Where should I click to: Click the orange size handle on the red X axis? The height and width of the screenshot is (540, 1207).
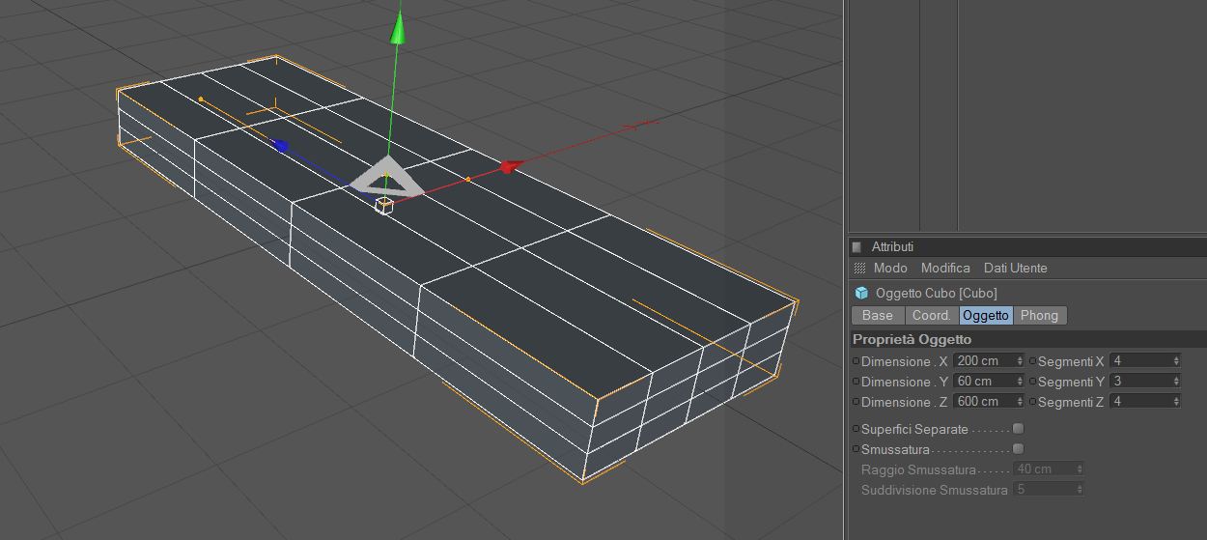(x=468, y=179)
